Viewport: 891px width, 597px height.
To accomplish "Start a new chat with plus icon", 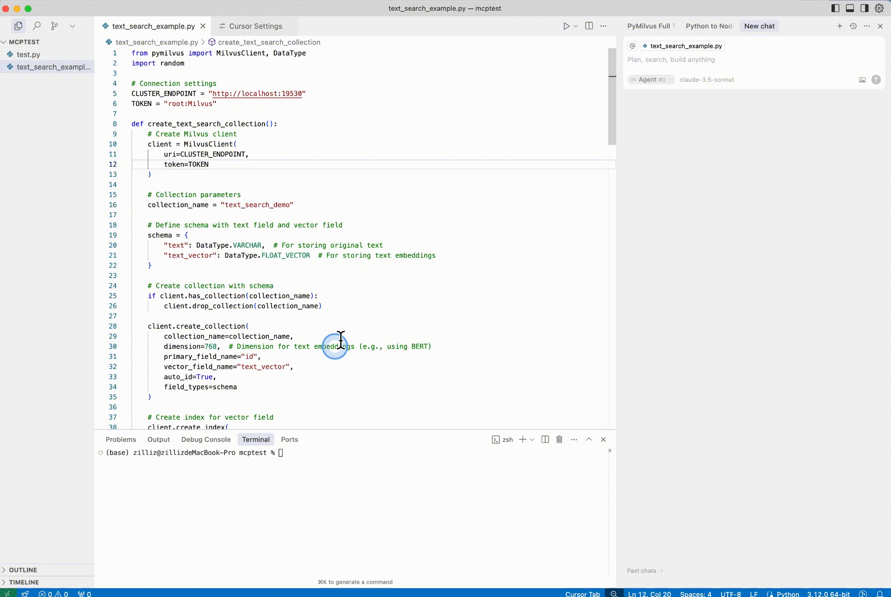I will [839, 26].
